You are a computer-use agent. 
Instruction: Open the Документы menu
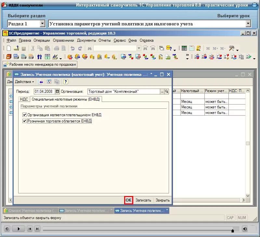pos(86,40)
